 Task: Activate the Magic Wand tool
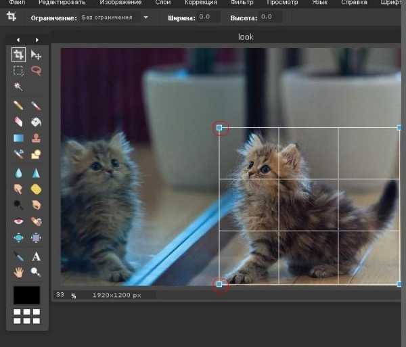point(18,87)
